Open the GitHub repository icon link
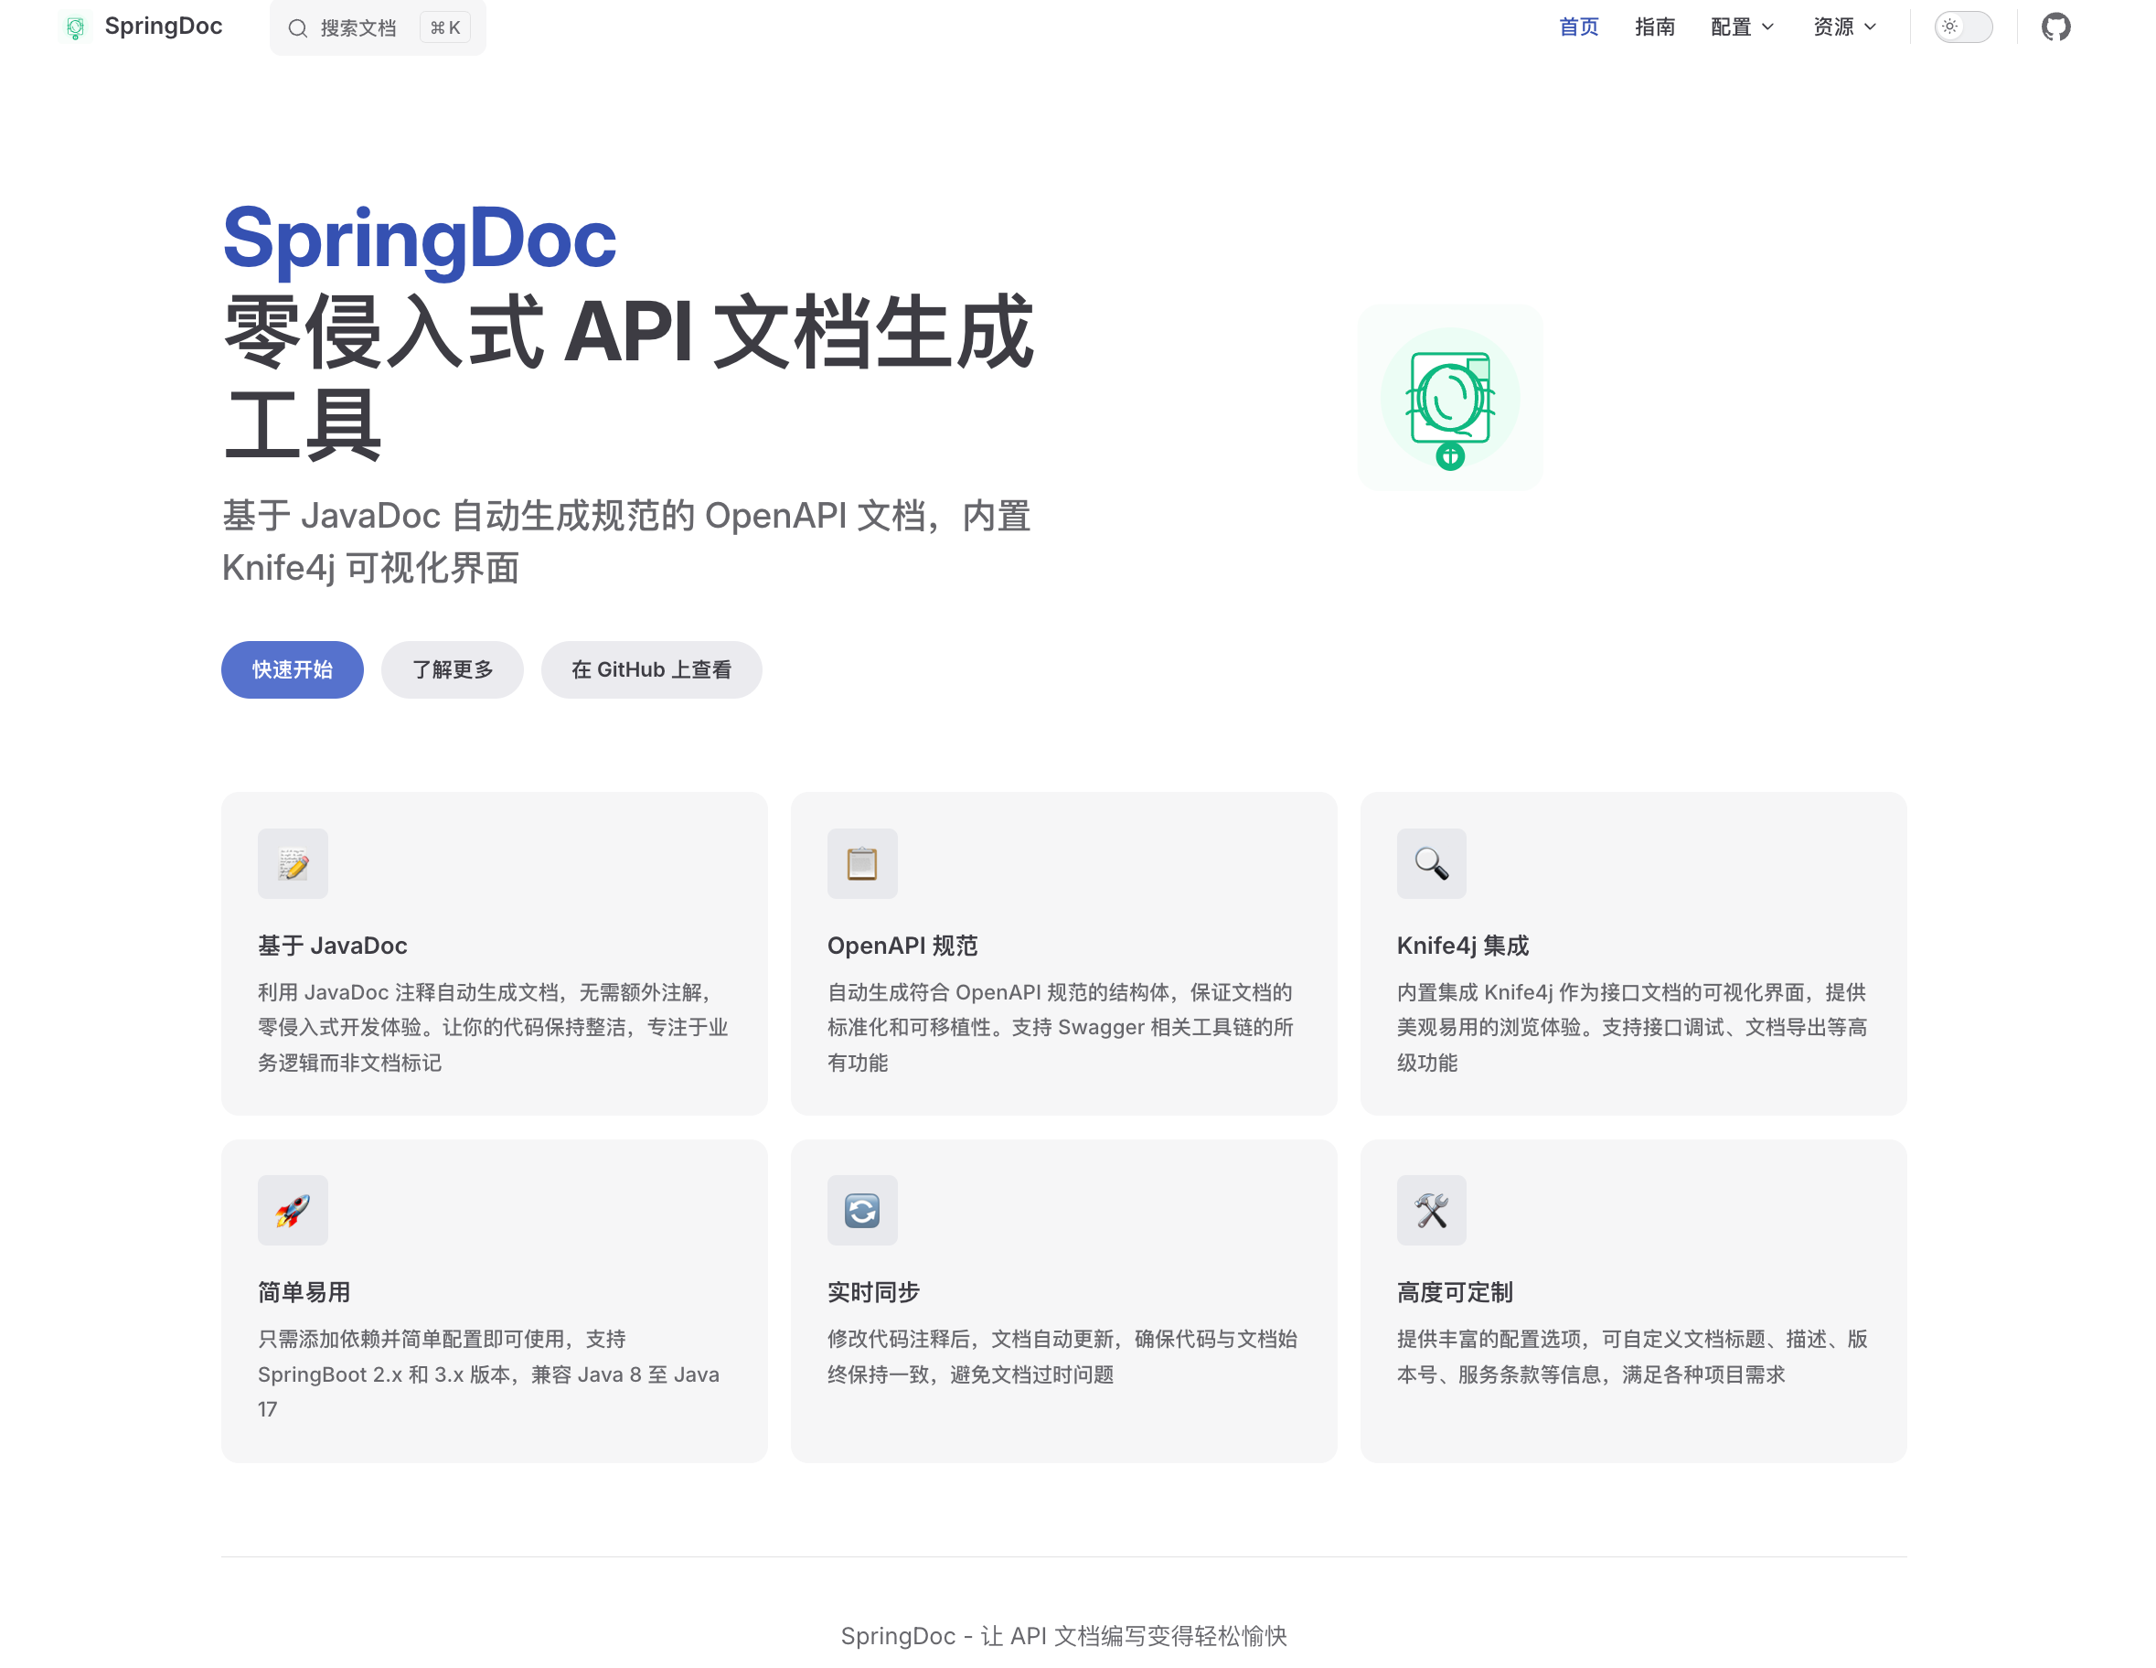This screenshot has height=1668, width=2156. pyautogui.click(x=2056, y=27)
